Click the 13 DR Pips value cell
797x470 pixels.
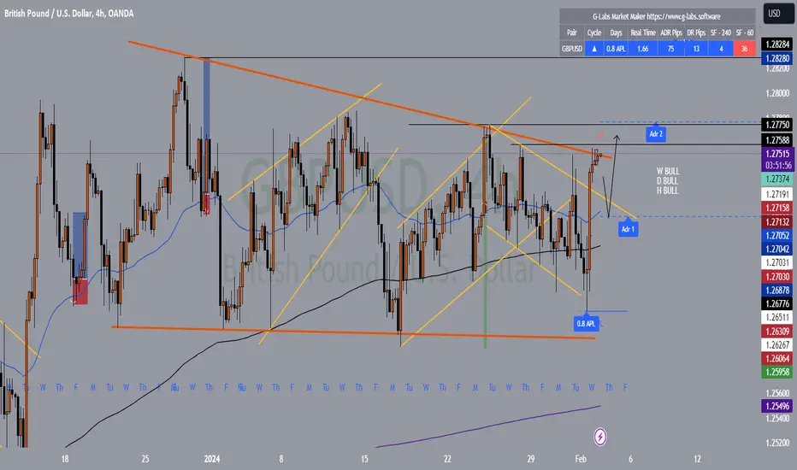click(696, 49)
